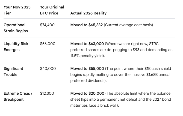Screen dimensions: 183x116
Task: Select the 'Operational Strain Begins' tier cell
Action: coord(16,28)
